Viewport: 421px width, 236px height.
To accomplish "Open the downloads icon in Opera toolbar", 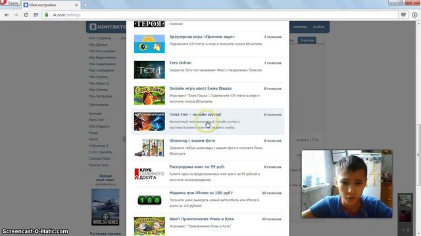I will [414, 15].
